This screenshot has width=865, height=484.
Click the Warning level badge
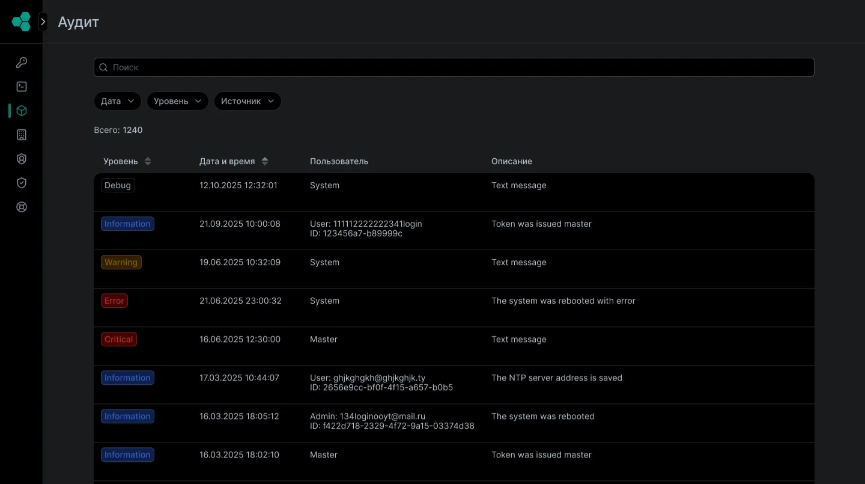click(121, 262)
